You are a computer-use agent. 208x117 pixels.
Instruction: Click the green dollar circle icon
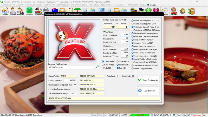[148, 10]
